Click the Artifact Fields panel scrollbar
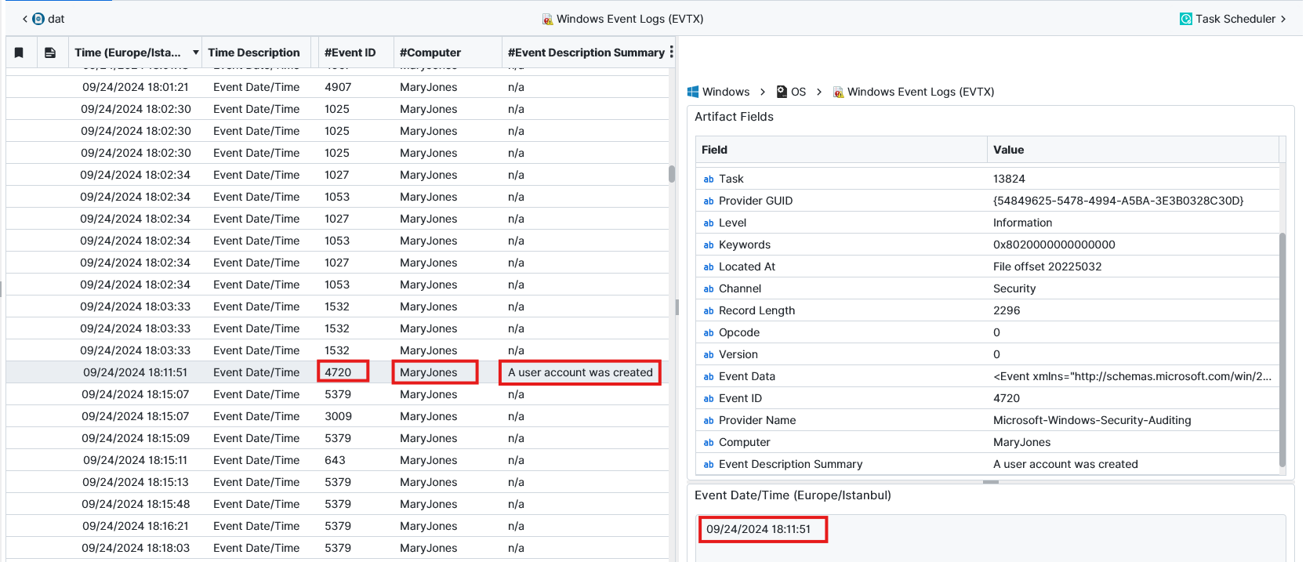1306x562 pixels. (x=1282, y=349)
